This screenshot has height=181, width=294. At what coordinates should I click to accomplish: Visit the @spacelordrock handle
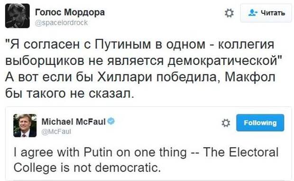[61, 23]
